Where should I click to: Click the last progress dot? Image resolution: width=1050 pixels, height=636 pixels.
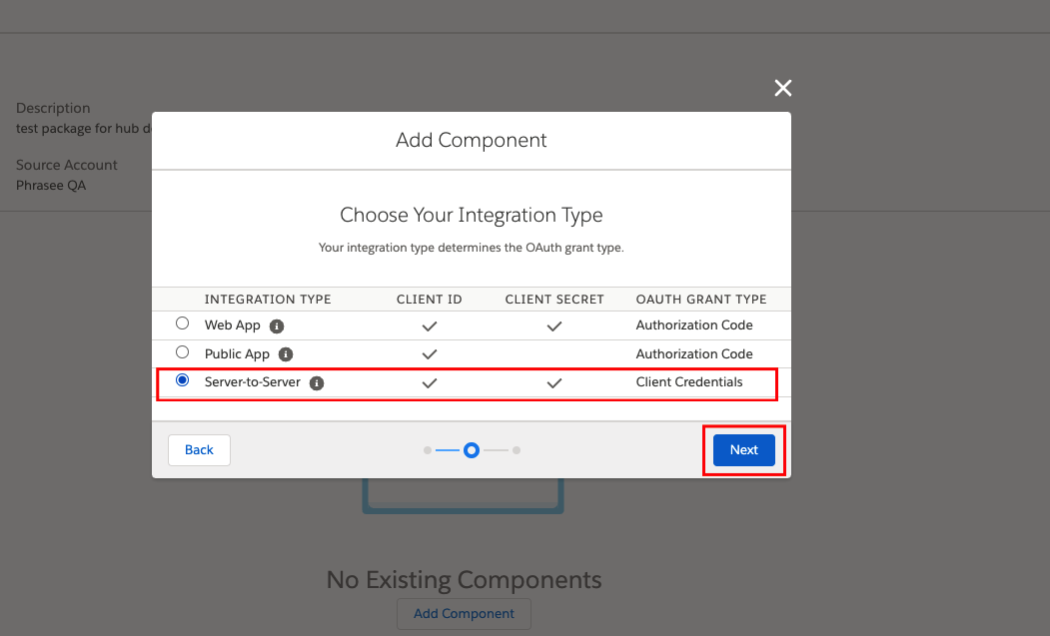(x=517, y=450)
